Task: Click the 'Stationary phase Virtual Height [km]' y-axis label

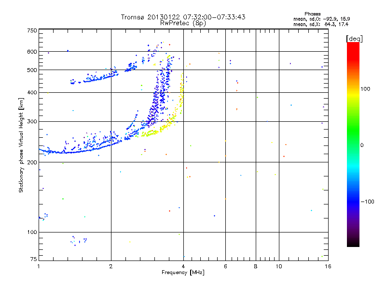Action: pos(21,145)
